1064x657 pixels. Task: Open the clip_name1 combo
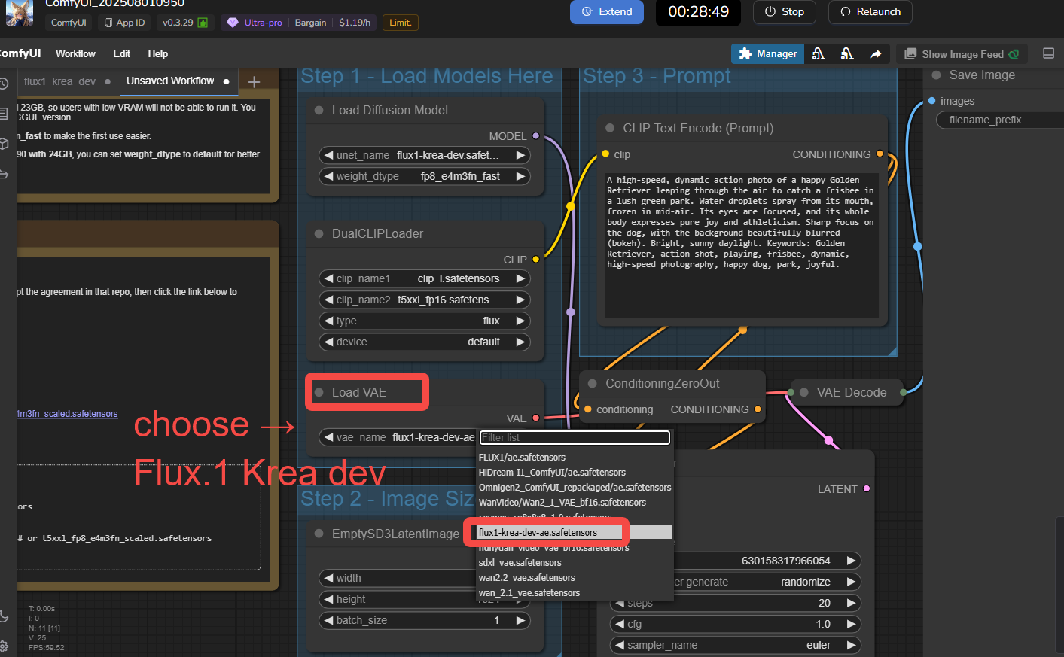click(425, 278)
